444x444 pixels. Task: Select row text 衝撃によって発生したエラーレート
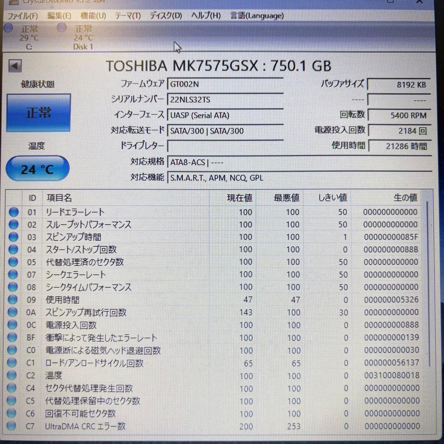(x=101, y=338)
